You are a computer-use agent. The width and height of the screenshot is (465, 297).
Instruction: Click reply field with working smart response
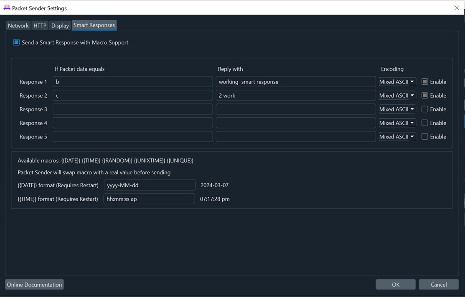pos(296,82)
